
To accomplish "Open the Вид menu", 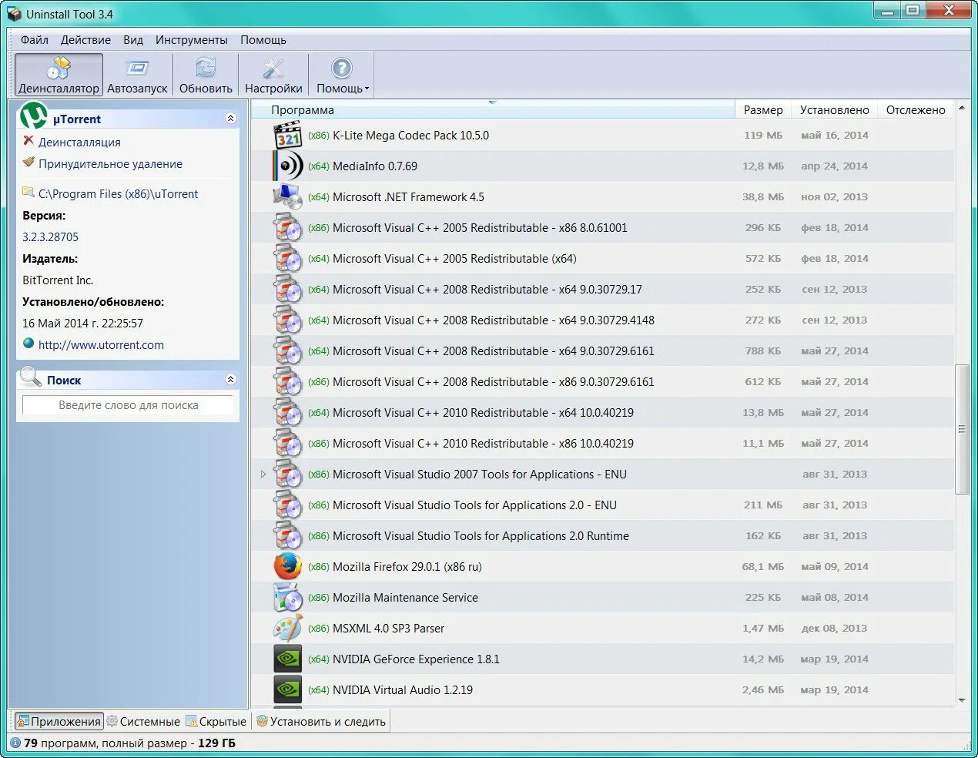I will (x=133, y=40).
